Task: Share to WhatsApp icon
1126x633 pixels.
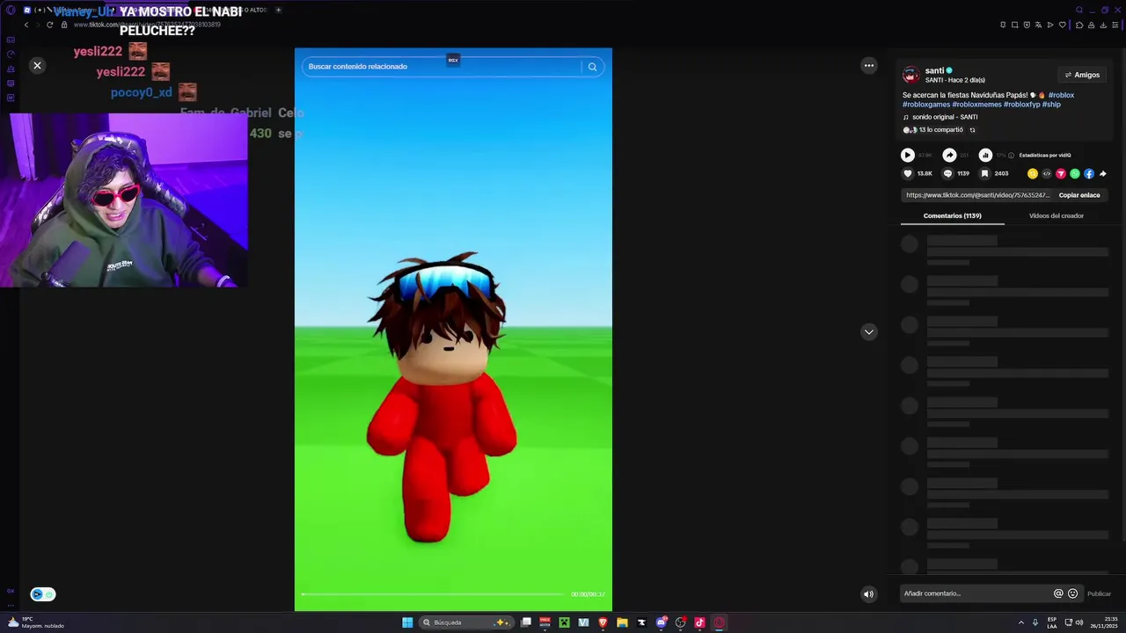Action: tap(1075, 174)
